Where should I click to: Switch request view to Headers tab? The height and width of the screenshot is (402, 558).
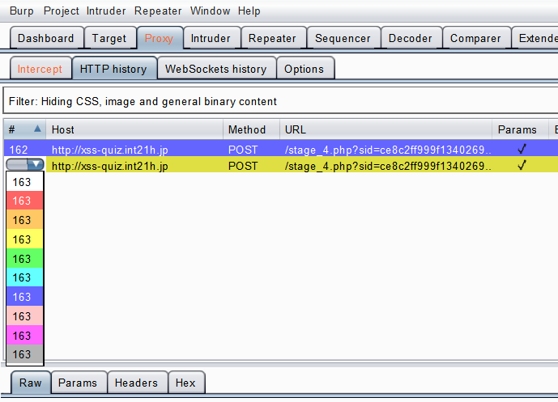click(x=137, y=383)
